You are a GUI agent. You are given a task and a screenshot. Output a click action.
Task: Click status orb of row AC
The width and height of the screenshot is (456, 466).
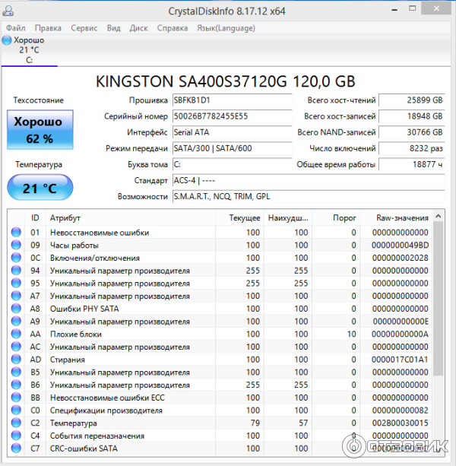coord(16,347)
